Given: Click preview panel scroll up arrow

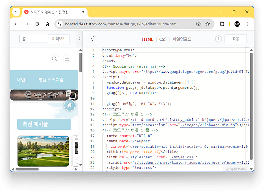Looking at the screenshot, I should [80, 50].
